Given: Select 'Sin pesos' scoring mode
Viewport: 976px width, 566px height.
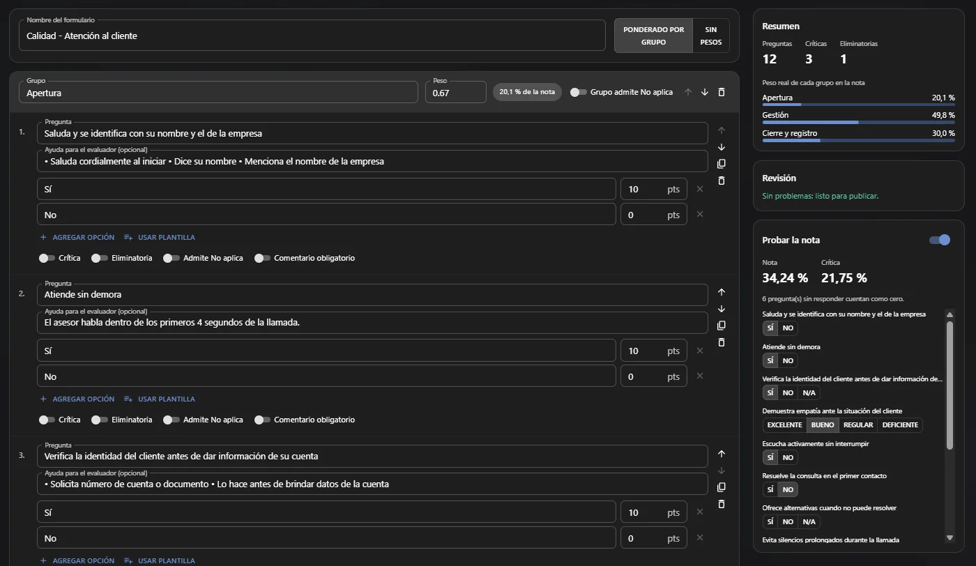Looking at the screenshot, I should coord(711,36).
